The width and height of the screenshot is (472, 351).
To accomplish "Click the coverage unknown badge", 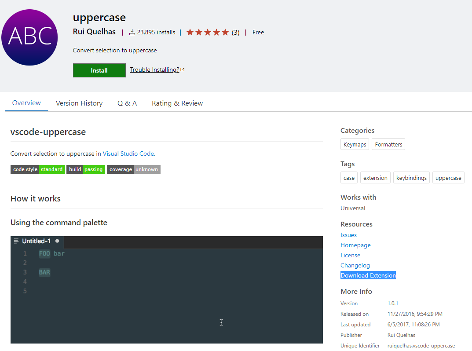I will 134,169.
